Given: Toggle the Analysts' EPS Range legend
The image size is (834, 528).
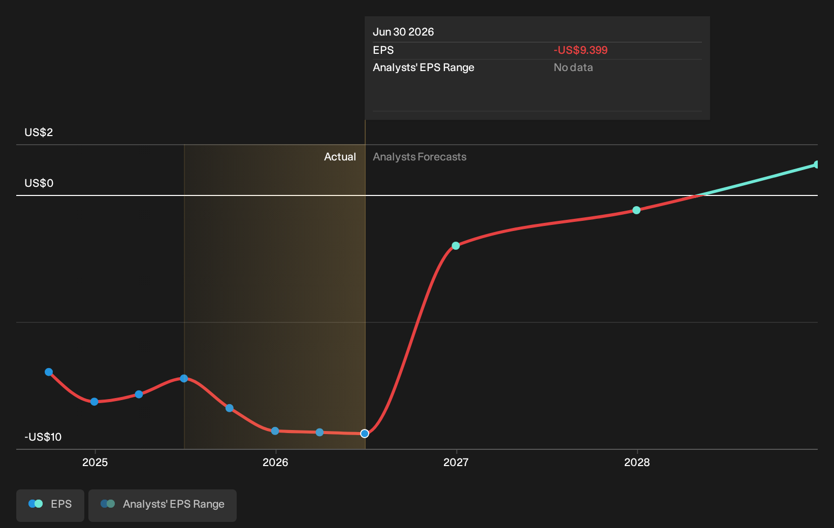Looking at the screenshot, I should click(x=163, y=505).
